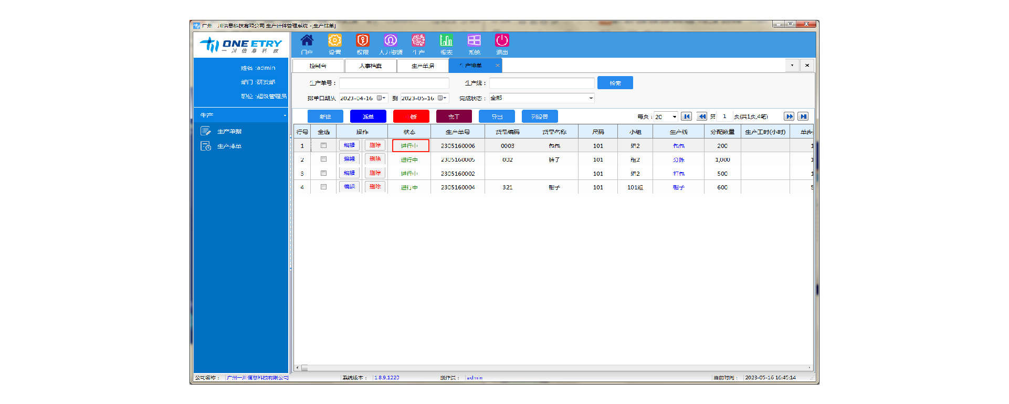Image resolution: width=1009 pixels, height=404 pixels.
Task: Go to the first page
Action: (687, 116)
